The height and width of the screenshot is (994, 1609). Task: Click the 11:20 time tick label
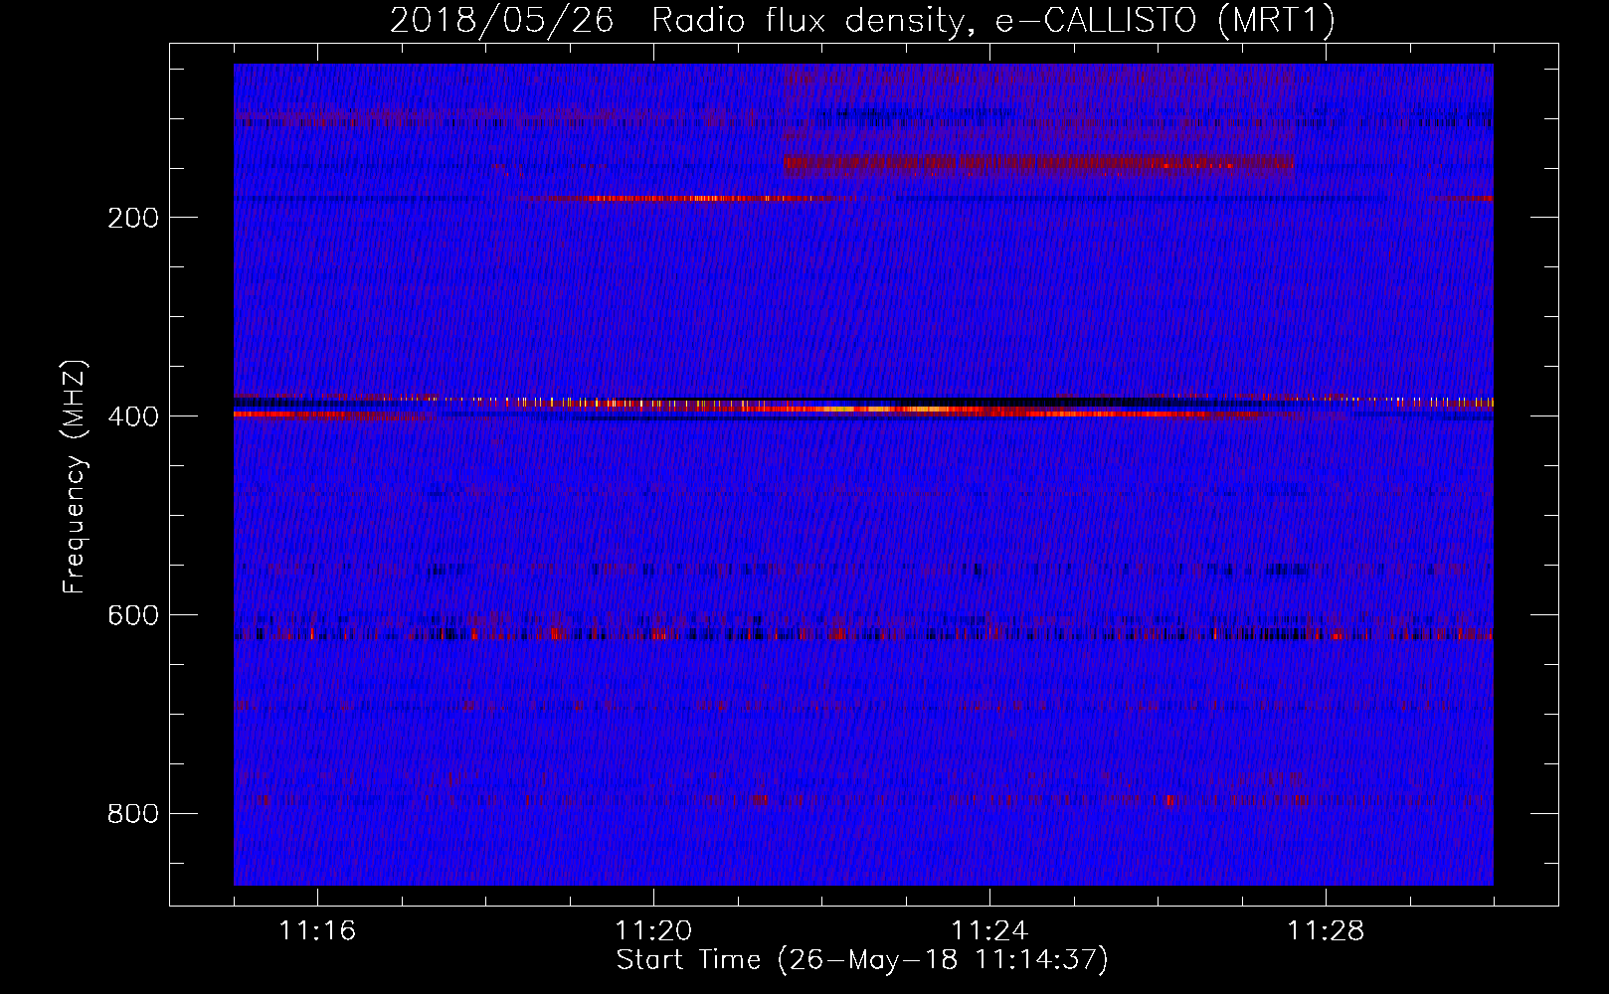(653, 931)
